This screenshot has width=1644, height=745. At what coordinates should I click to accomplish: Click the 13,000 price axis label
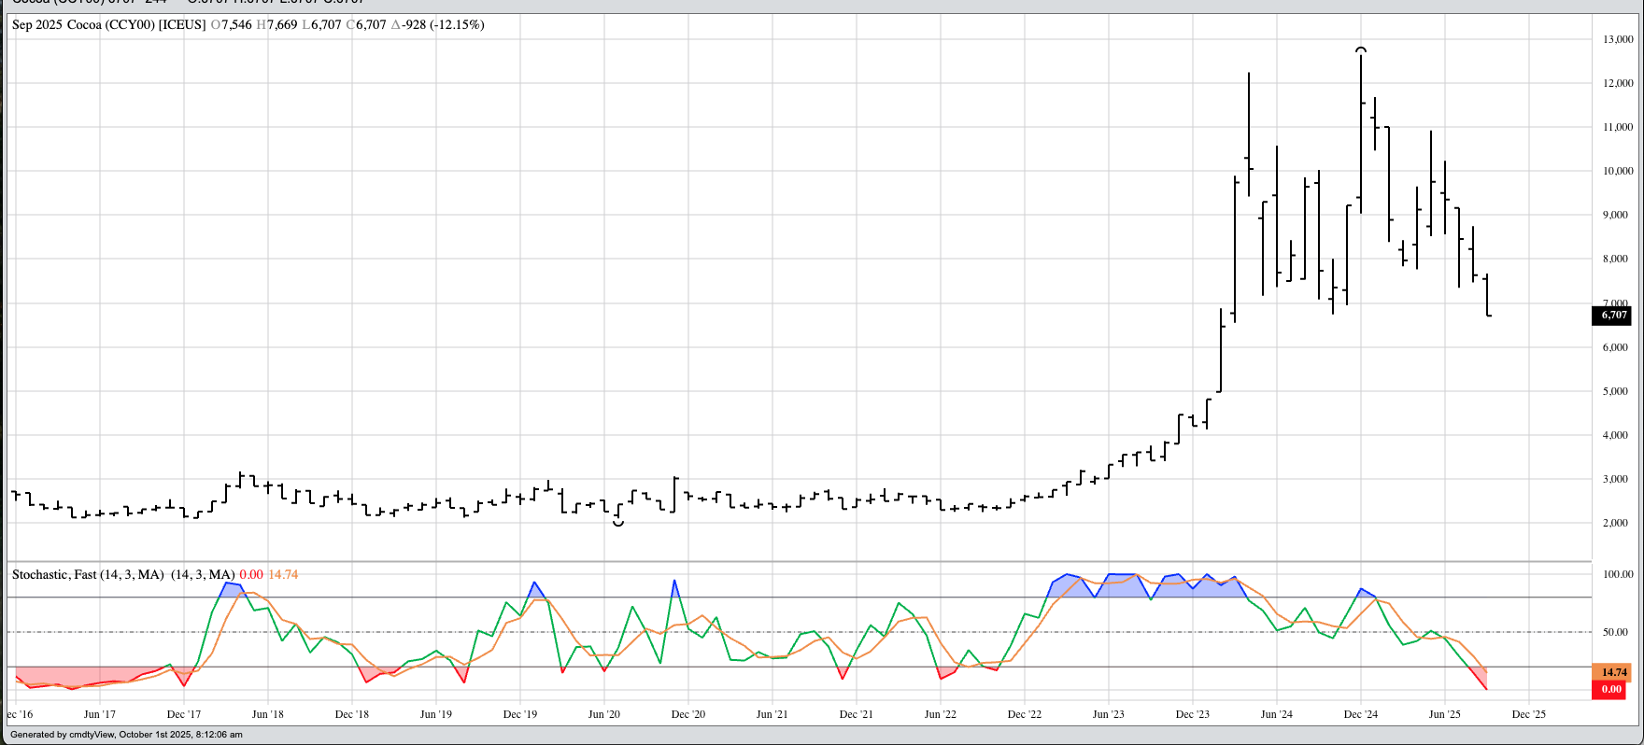[1618, 39]
